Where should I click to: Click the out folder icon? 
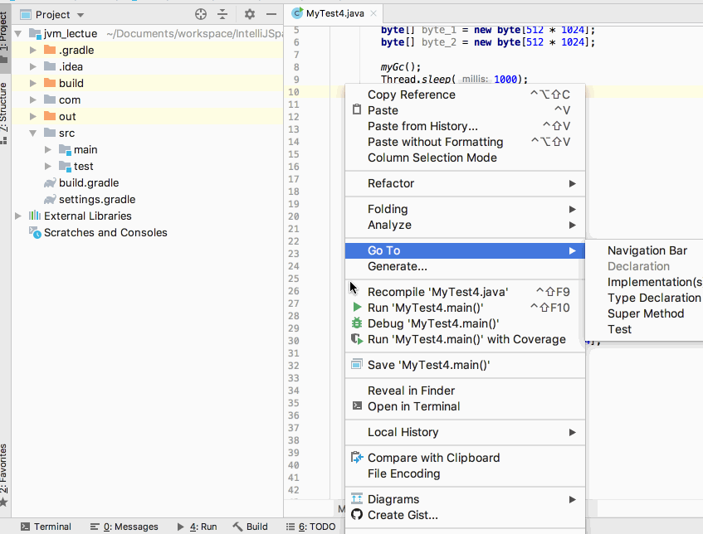50,116
